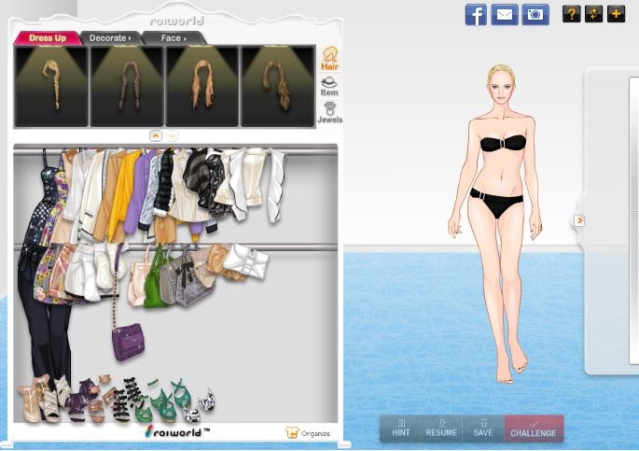This screenshot has width=639, height=451.
Task: Open the Face tab
Action: (x=174, y=38)
